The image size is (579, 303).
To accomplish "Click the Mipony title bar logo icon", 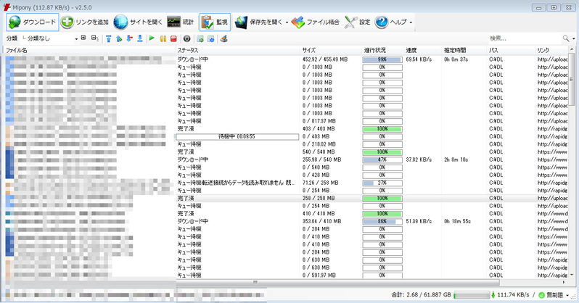I will pyautogui.click(x=7, y=7).
